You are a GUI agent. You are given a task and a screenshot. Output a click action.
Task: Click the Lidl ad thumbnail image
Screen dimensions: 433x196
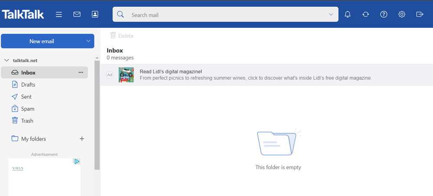[x=126, y=75]
